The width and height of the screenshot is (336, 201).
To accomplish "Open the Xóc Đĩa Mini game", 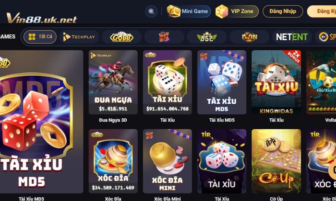I will point(168,161).
